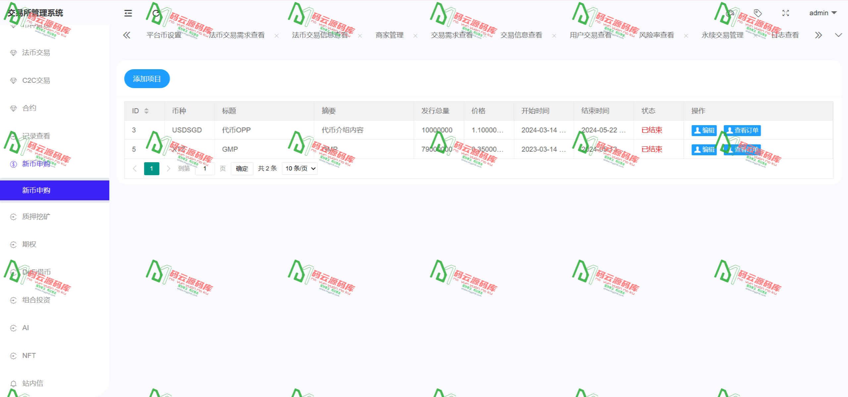
Task: Click 编辑 on the USDSGD row
Action: click(704, 130)
